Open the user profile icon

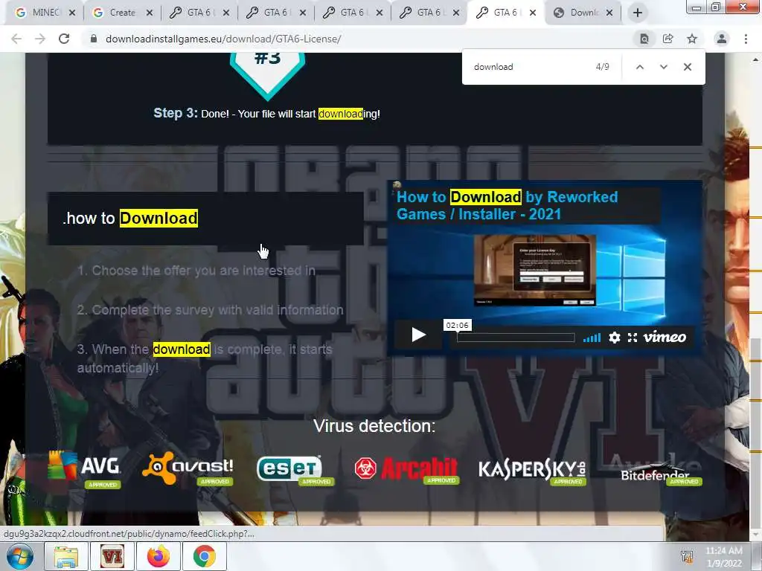tap(722, 39)
